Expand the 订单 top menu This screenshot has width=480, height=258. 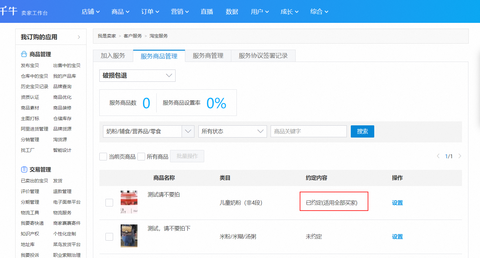(150, 12)
